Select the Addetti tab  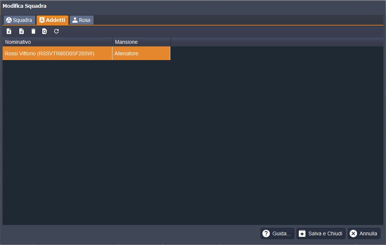click(52, 20)
